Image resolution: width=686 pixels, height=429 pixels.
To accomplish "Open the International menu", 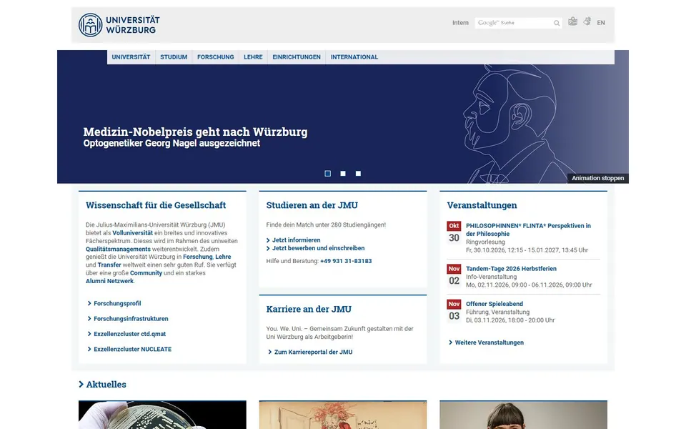I will (354, 57).
